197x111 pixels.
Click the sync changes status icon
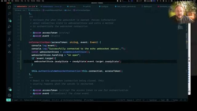[21, 100]
